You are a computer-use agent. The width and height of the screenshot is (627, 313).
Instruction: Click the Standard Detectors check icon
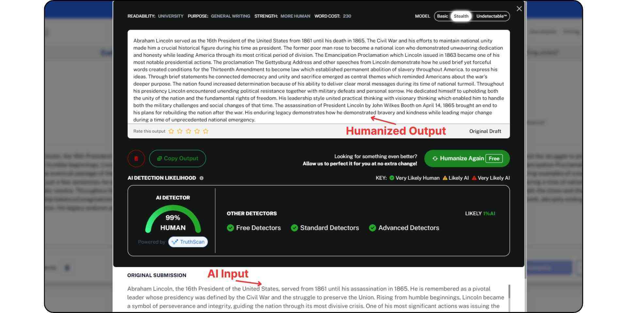coord(295,228)
